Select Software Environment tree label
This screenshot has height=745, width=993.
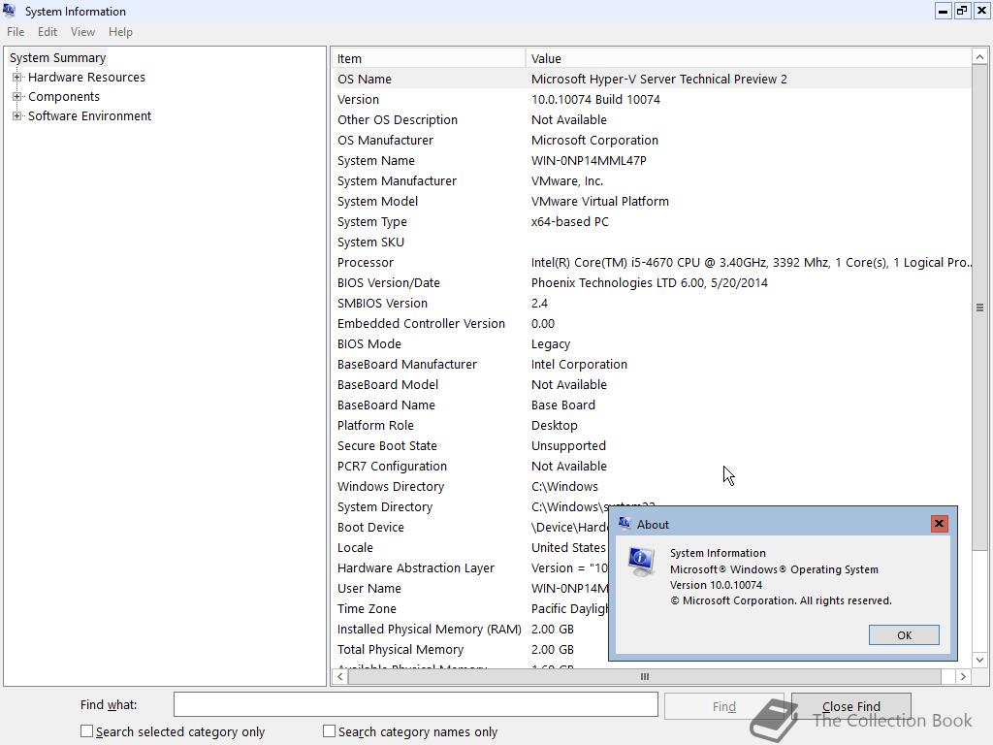click(x=89, y=116)
